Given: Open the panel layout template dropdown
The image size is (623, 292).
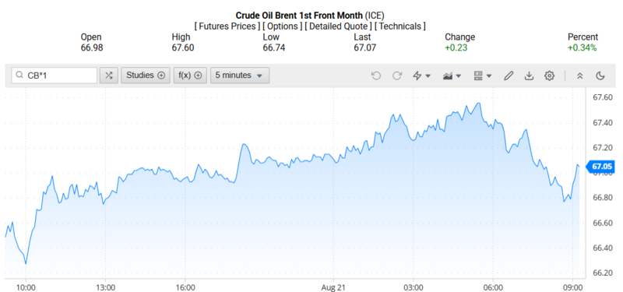Looking at the screenshot, I should (483, 76).
